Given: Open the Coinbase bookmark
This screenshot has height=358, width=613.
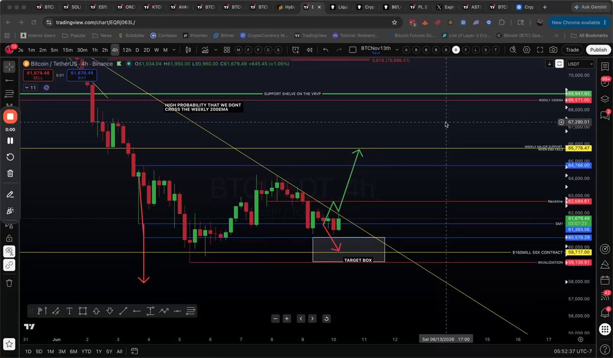Looking at the screenshot, I should click(164, 35).
